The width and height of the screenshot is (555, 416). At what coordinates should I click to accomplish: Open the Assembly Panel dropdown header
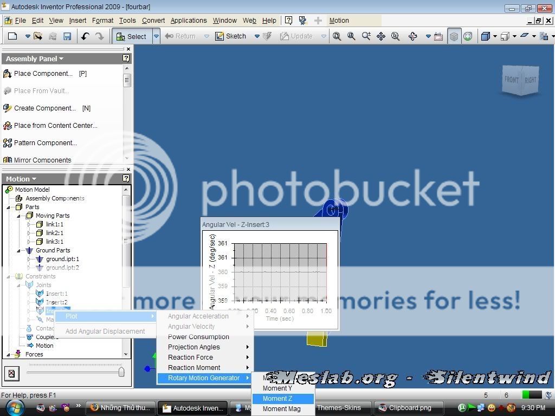coord(35,58)
